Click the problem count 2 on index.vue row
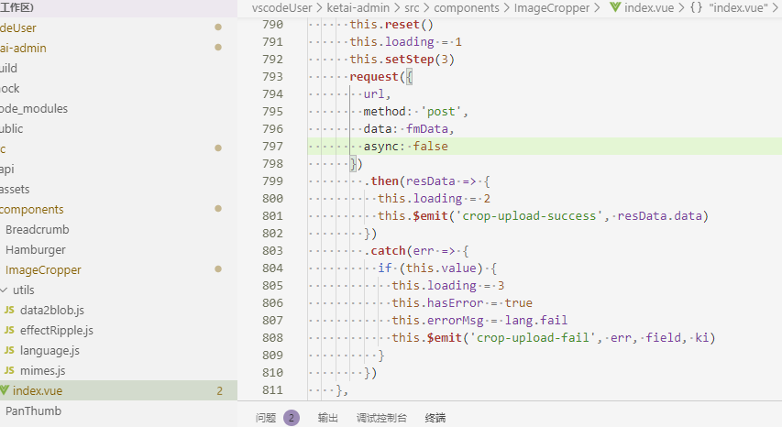 tap(219, 391)
